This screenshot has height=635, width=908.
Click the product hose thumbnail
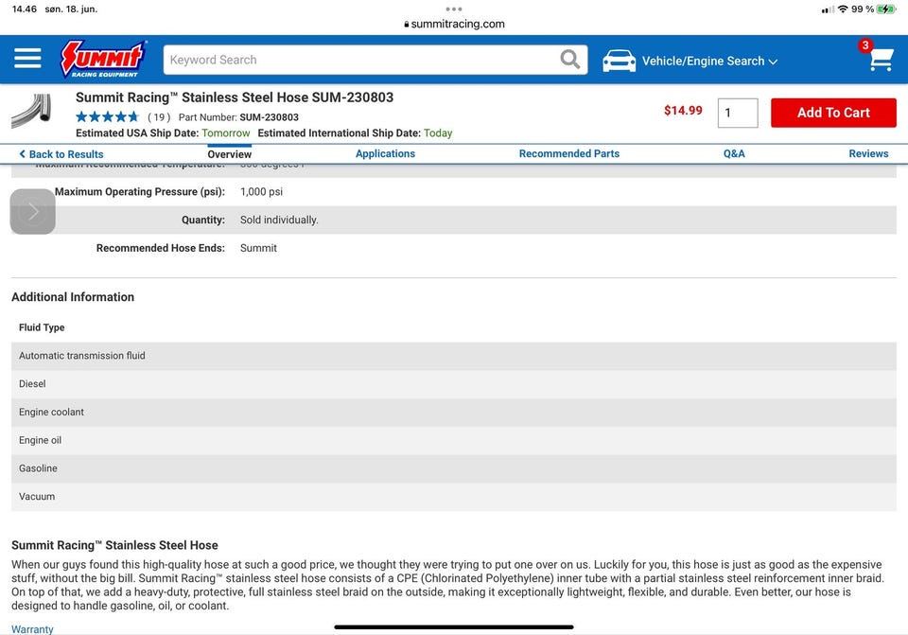(x=31, y=111)
